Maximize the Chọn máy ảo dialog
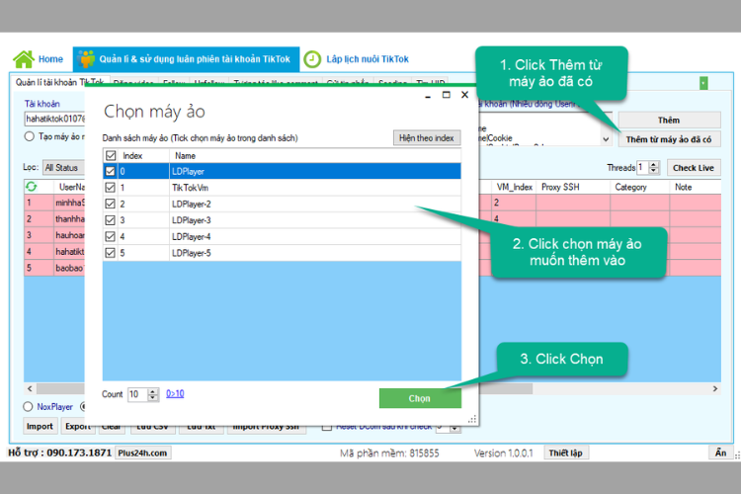Screen dimensions: 741x494 tap(446, 95)
